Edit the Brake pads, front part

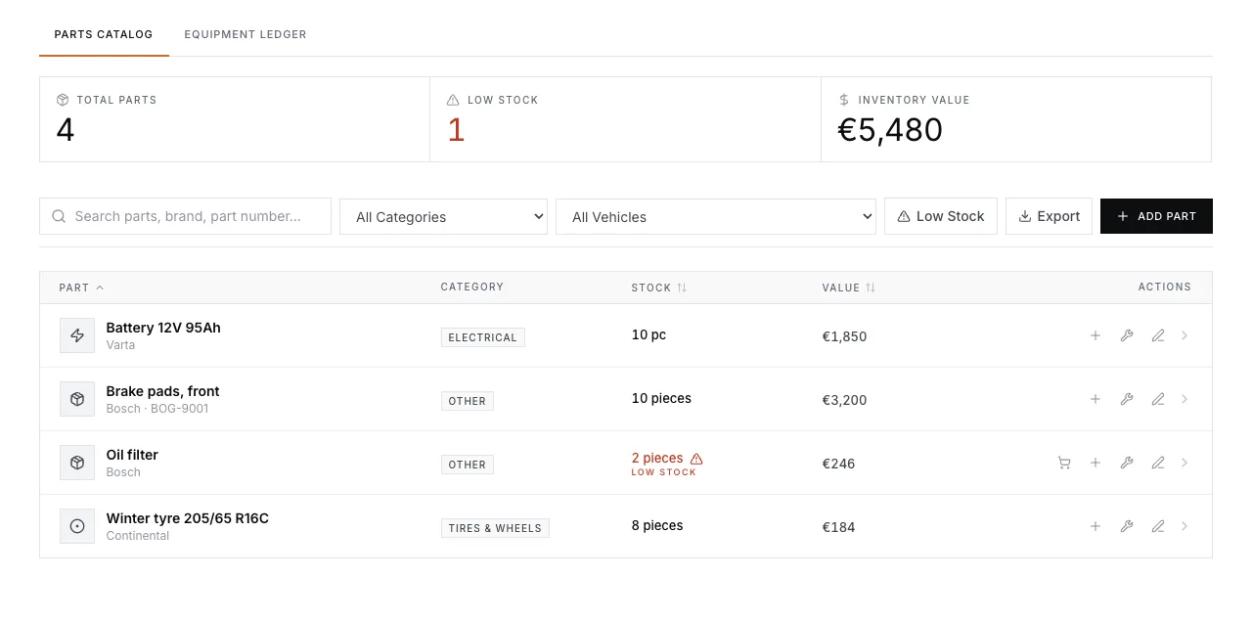[x=1158, y=399]
